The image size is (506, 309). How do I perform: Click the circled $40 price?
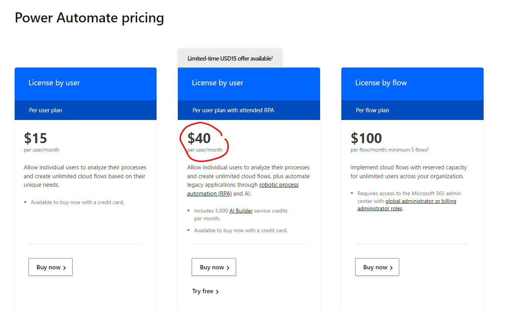(199, 138)
